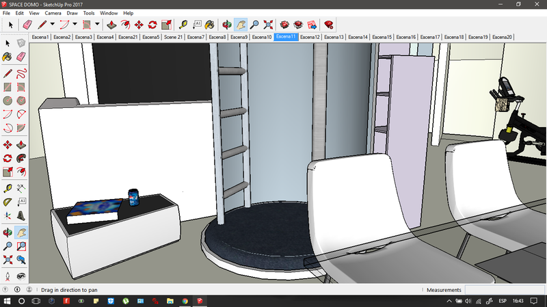547x307 pixels.
Task: Pick the Move tool in top toolbar
Action: tap(139, 25)
